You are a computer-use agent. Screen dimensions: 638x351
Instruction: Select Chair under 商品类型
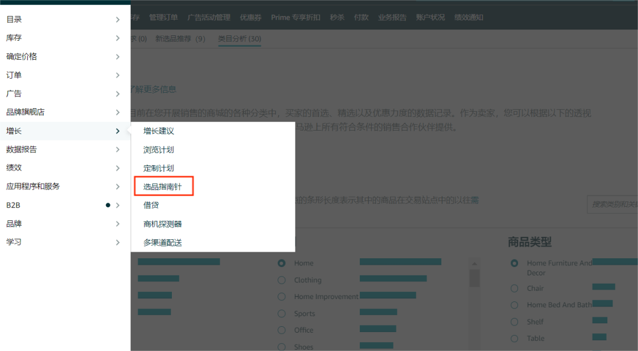coord(513,288)
